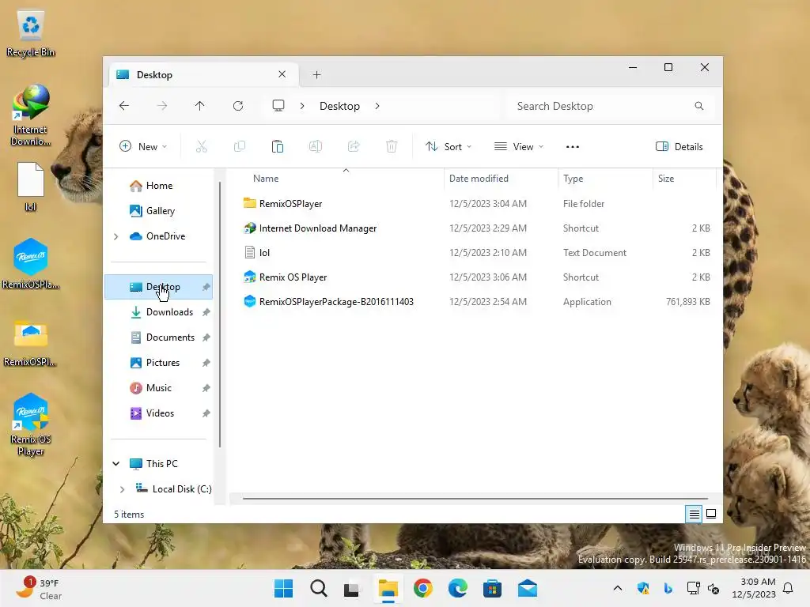Open the Sort dropdown menu

pos(449,146)
